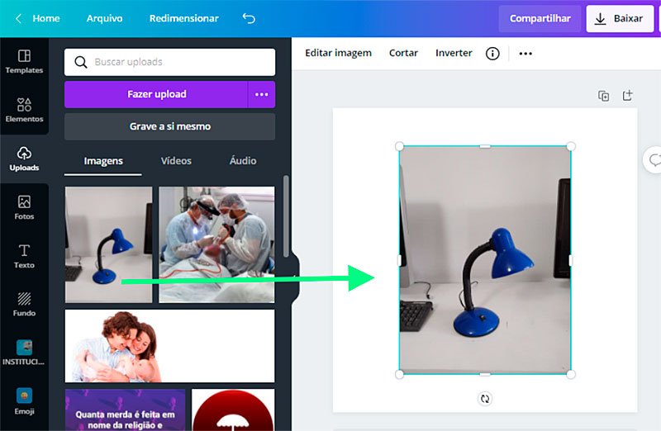Click the uploads panel vertical scrollbar

pos(286,216)
